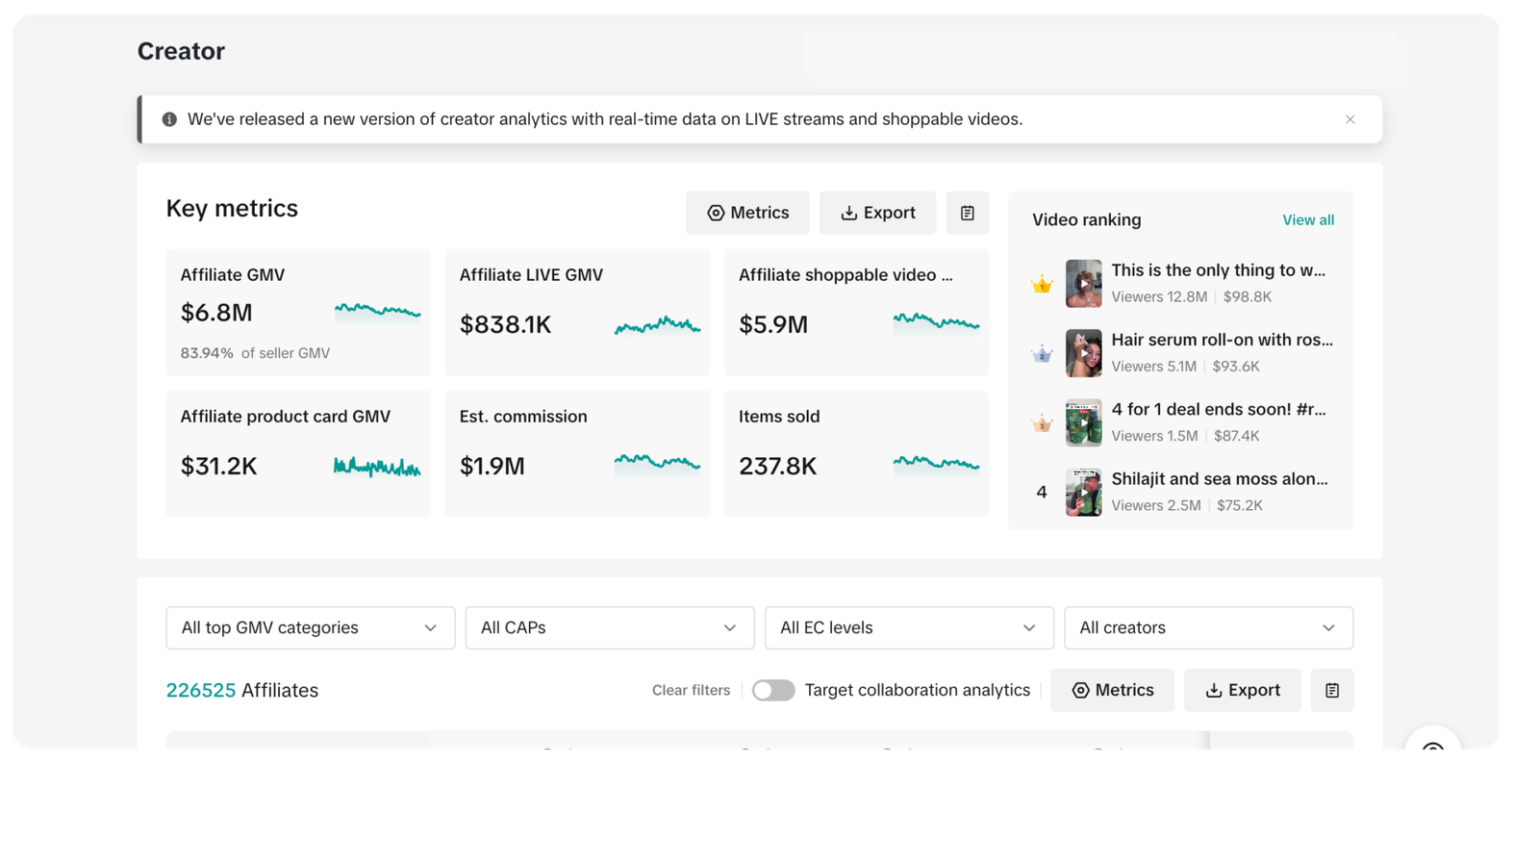Image resolution: width=1539 pixels, height=866 pixels.
Task: Open the All CAPs dropdown
Action: 609,627
